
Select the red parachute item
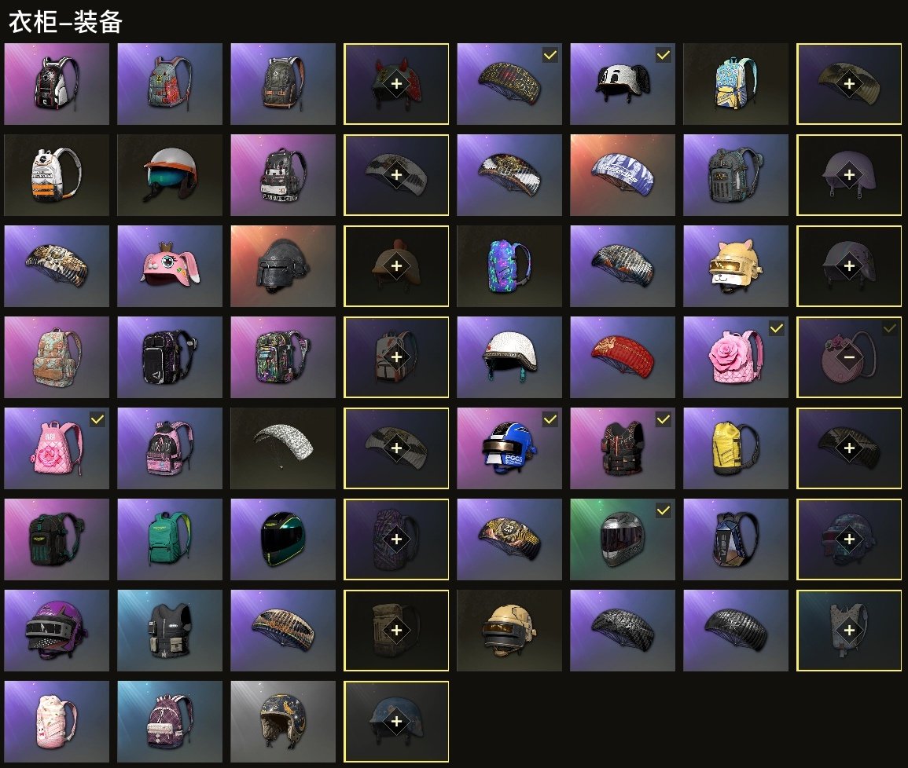[x=623, y=357]
